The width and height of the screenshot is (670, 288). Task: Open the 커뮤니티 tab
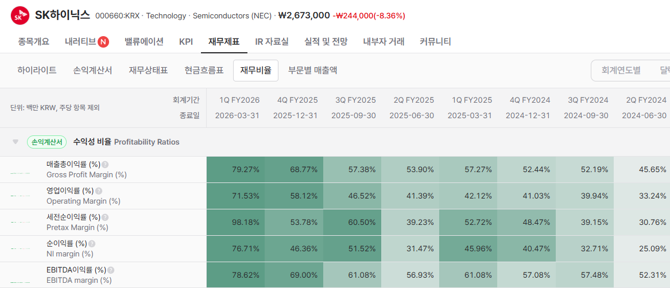[x=435, y=42]
